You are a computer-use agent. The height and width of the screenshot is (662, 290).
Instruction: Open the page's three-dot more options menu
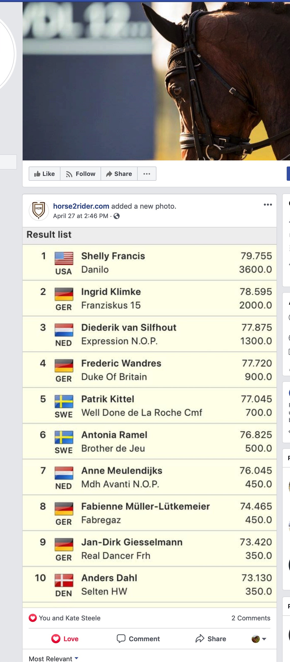pyautogui.click(x=147, y=174)
